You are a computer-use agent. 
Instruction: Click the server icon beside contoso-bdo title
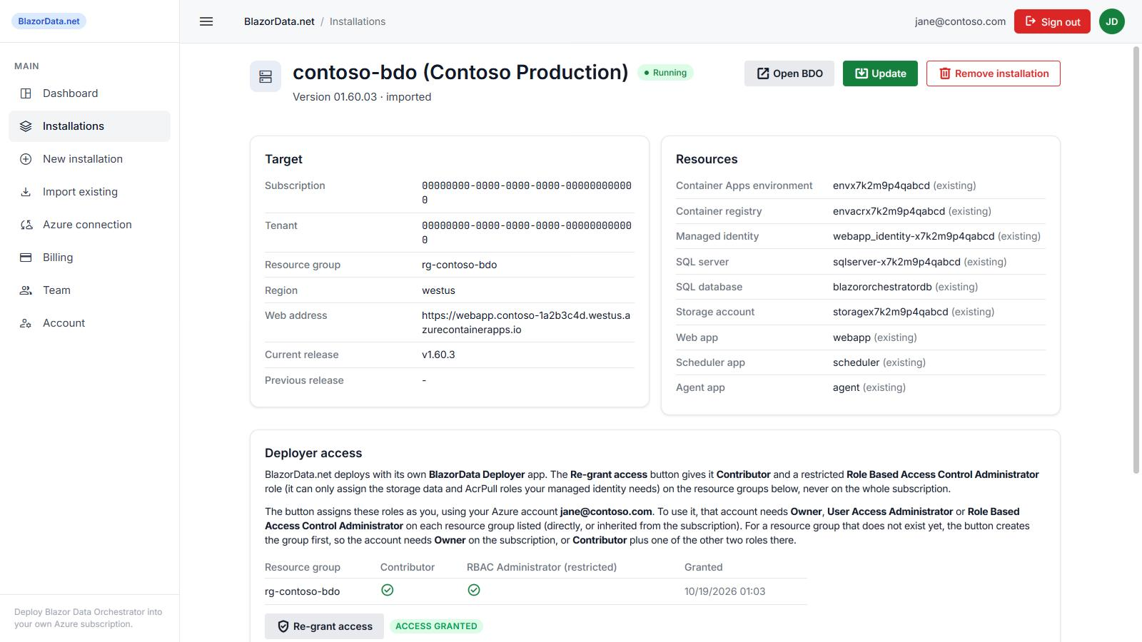click(266, 76)
